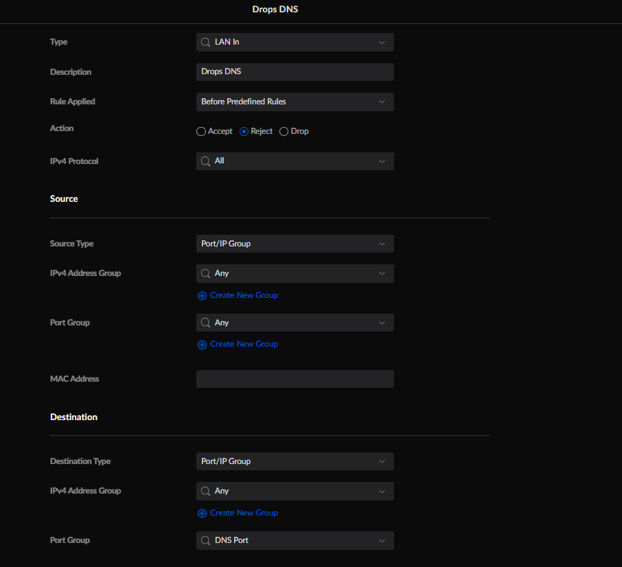This screenshot has height=567, width=622.
Task: Expand the Destination Type dropdown
Action: (295, 461)
